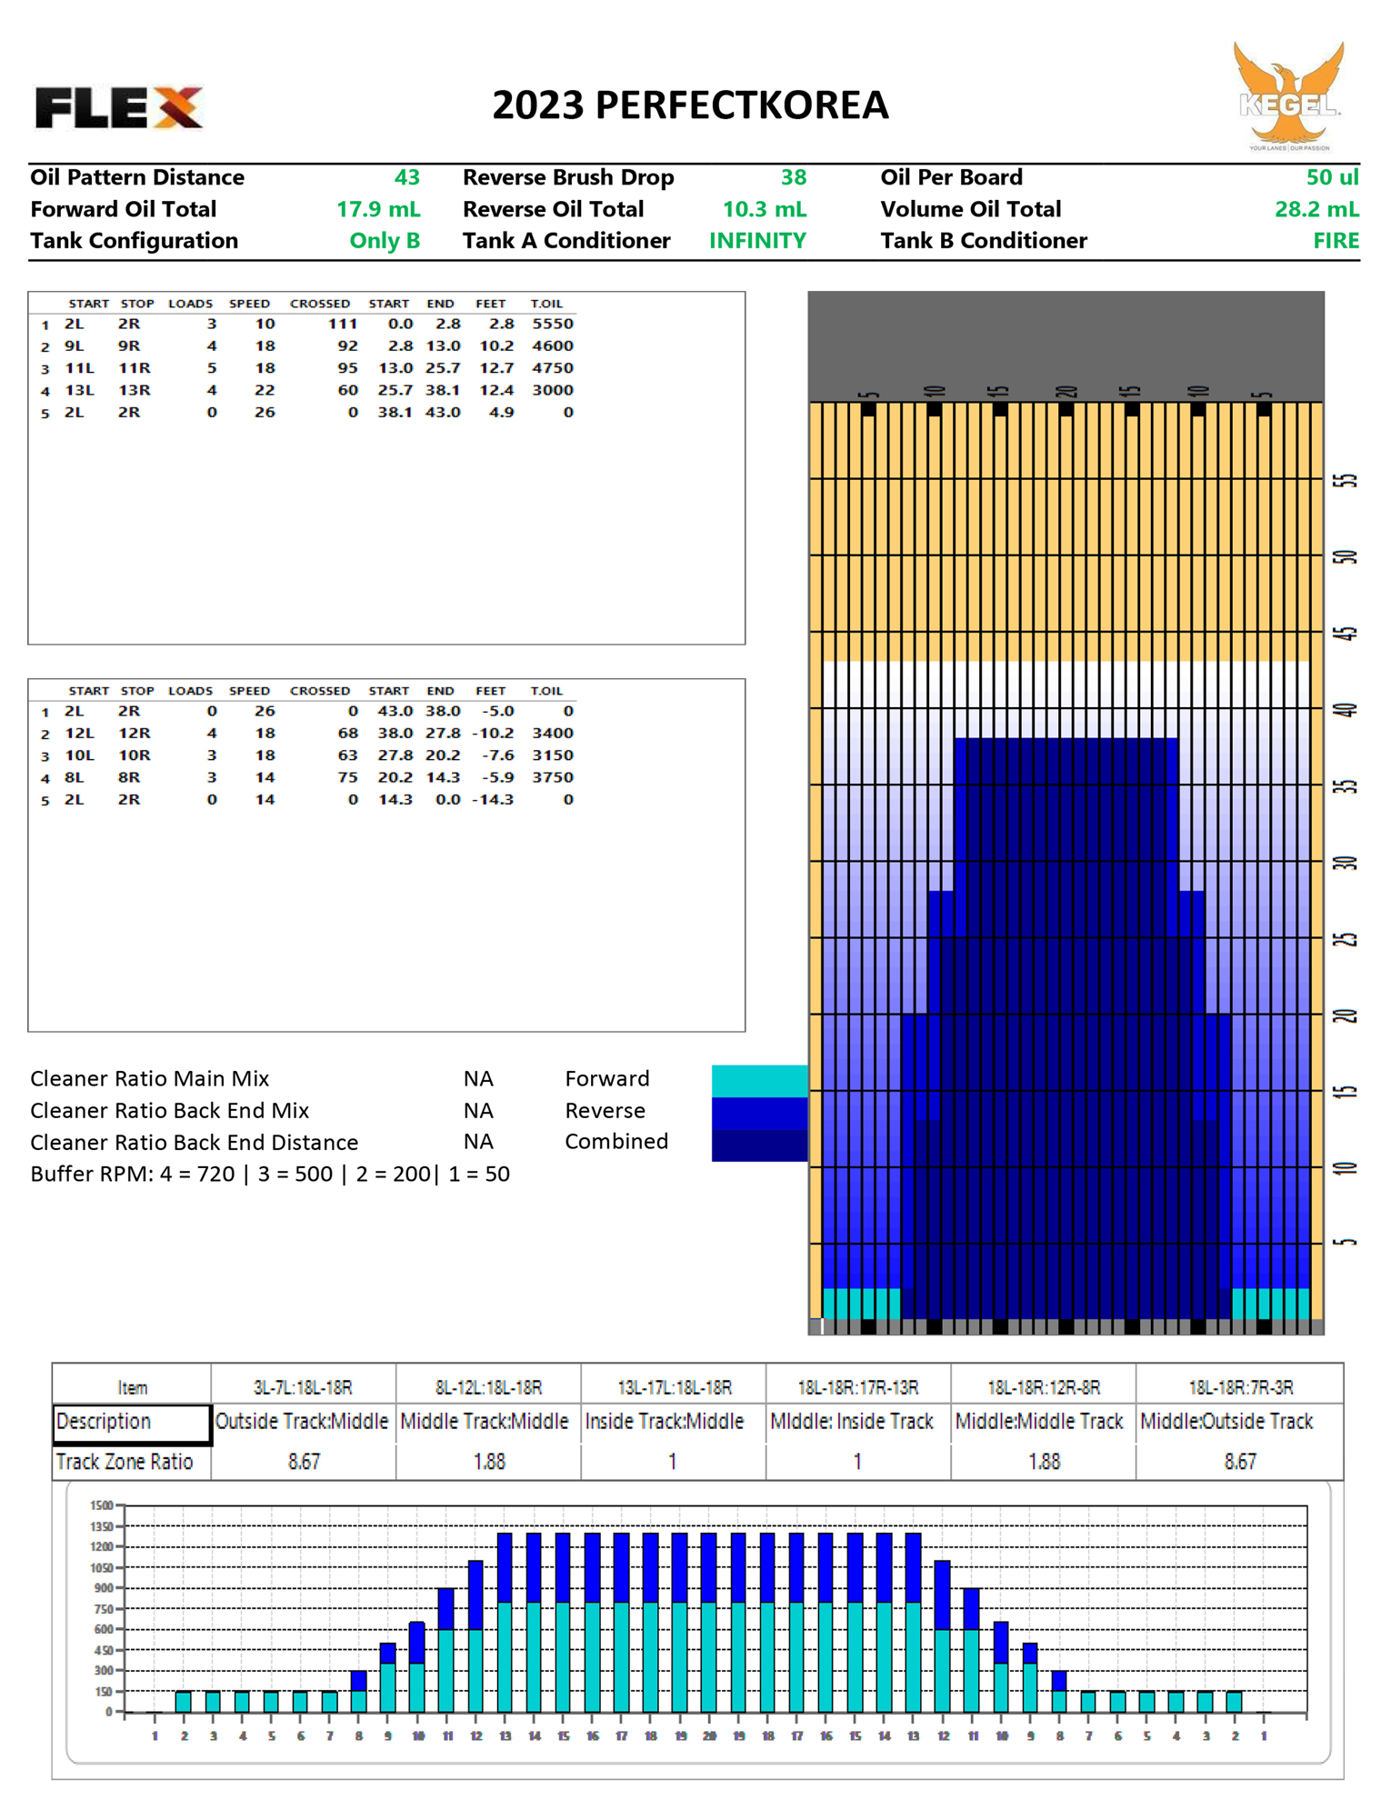The height and width of the screenshot is (1800, 1391).
Task: Click the "Volume Oil Total" label
Action: tap(970, 209)
